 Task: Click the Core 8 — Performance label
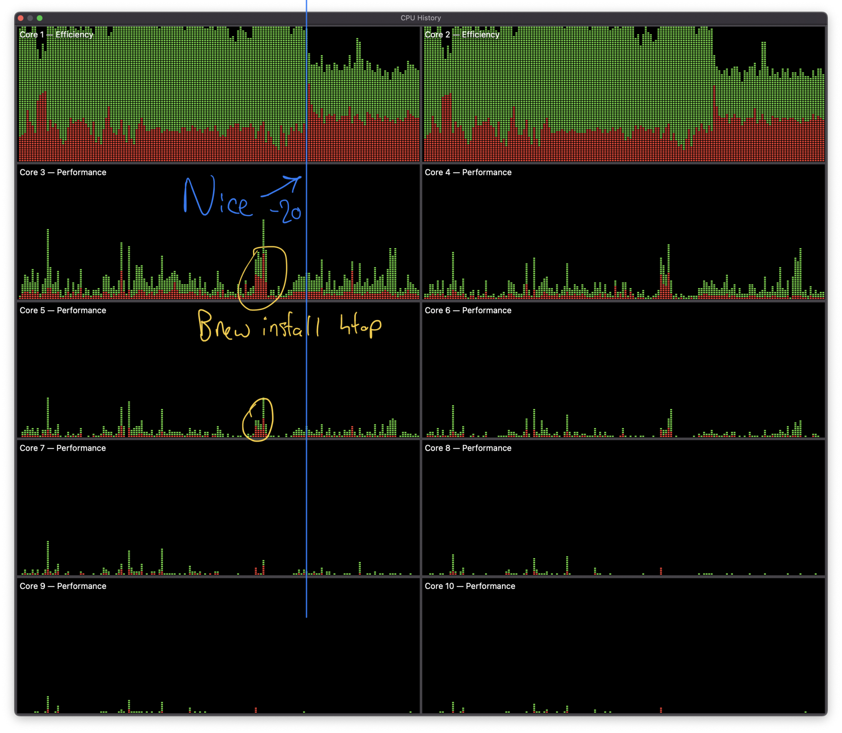(x=468, y=448)
